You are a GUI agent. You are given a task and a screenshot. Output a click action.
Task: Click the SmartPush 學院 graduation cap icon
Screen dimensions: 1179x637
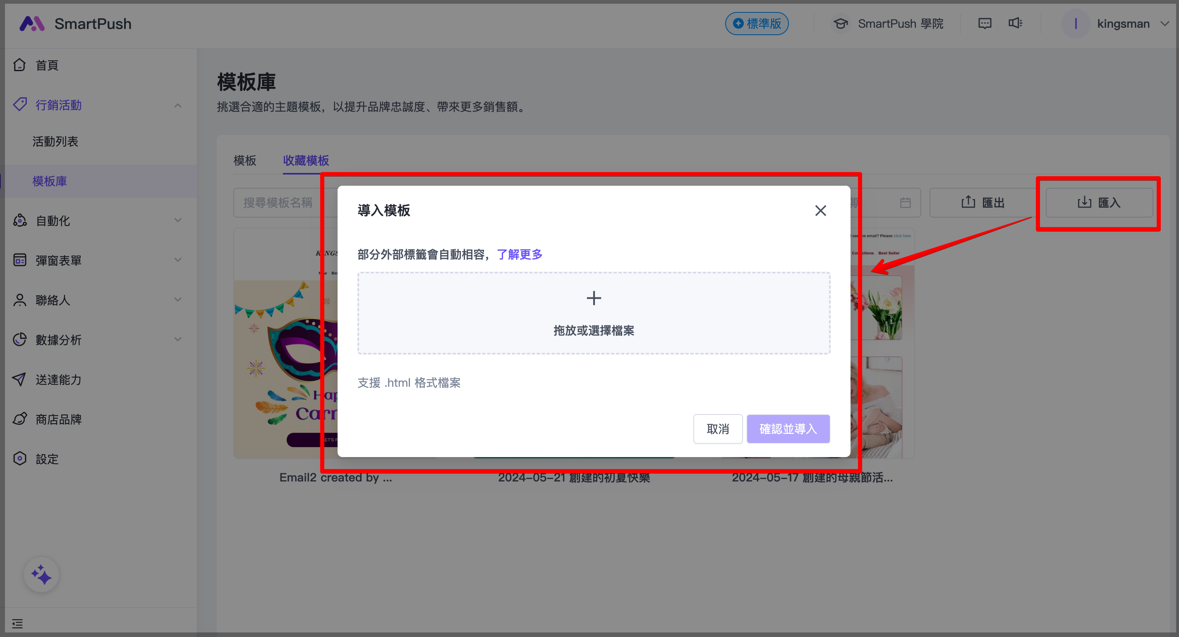click(840, 24)
